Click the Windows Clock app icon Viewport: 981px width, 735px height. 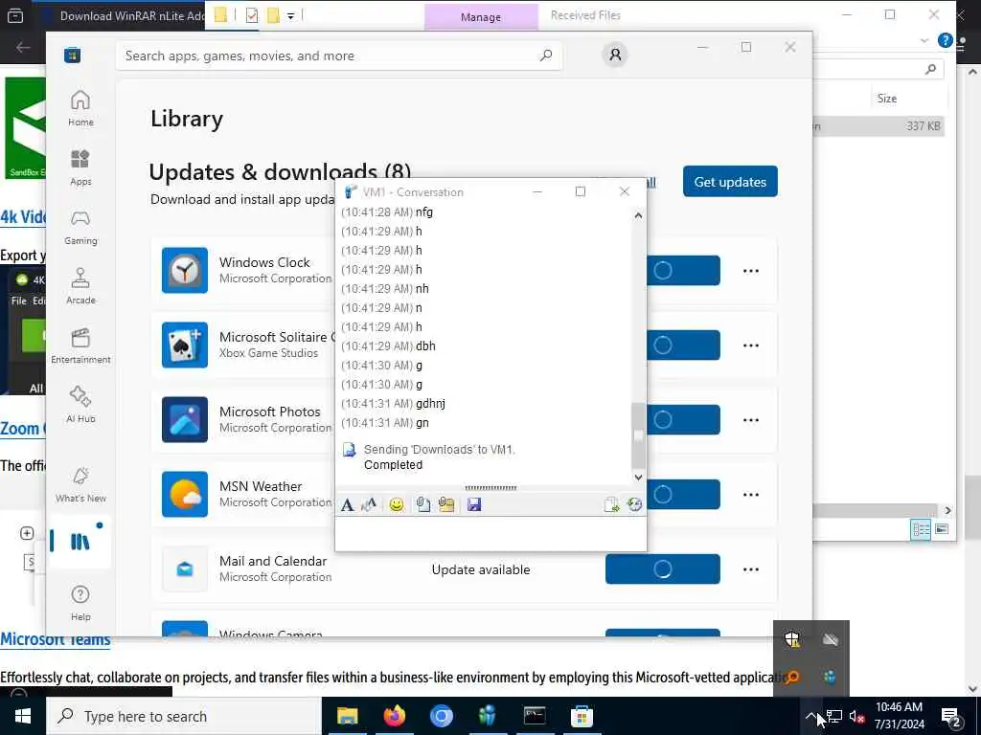185,270
